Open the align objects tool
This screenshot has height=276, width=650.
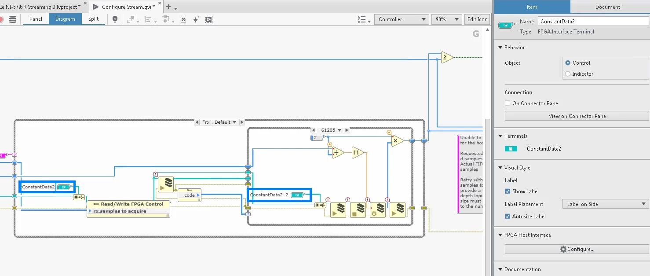click(131, 19)
